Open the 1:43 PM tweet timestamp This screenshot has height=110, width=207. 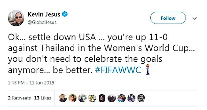31,83
